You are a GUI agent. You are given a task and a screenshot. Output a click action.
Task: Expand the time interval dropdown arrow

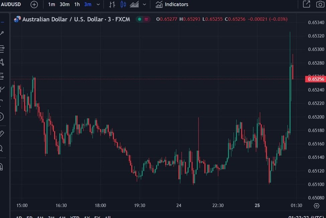98,4
